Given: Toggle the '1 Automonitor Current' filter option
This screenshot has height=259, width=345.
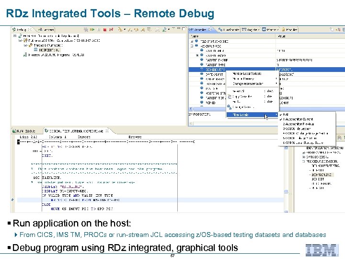Looking at the screenshot, I should click(x=307, y=119).
